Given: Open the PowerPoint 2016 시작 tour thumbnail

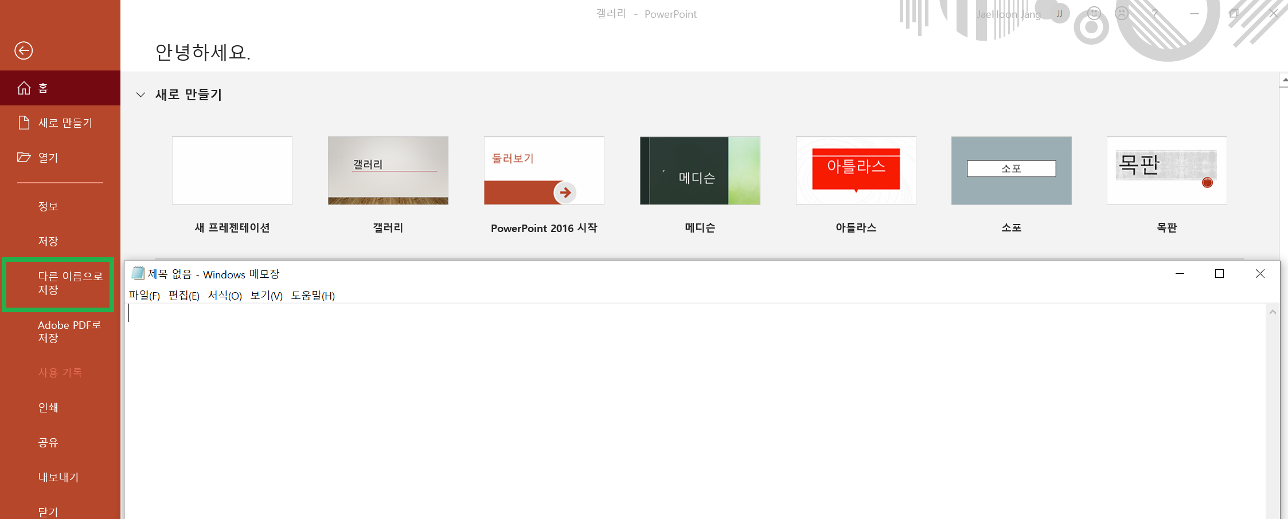Looking at the screenshot, I should pos(544,171).
